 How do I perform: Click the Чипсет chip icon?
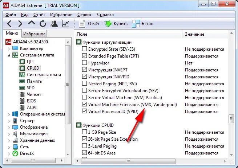pyautogui.click(x=22, y=94)
